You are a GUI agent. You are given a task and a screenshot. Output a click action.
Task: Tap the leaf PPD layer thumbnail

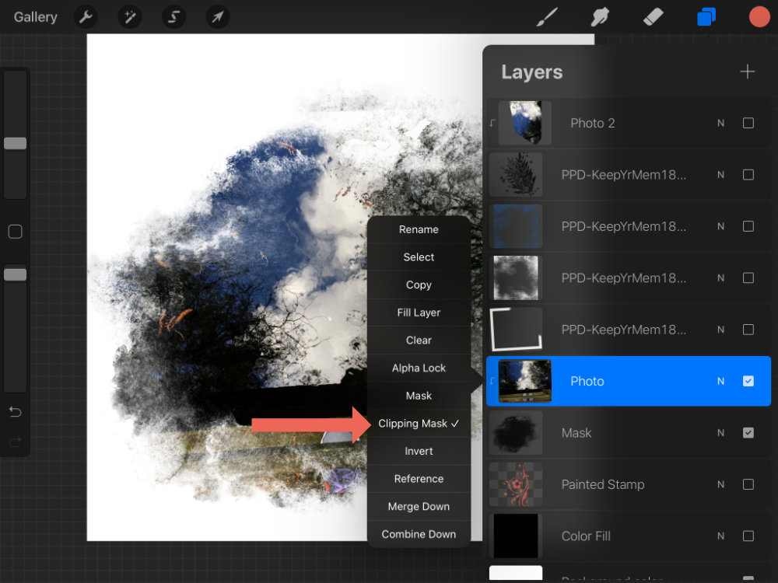pos(516,174)
